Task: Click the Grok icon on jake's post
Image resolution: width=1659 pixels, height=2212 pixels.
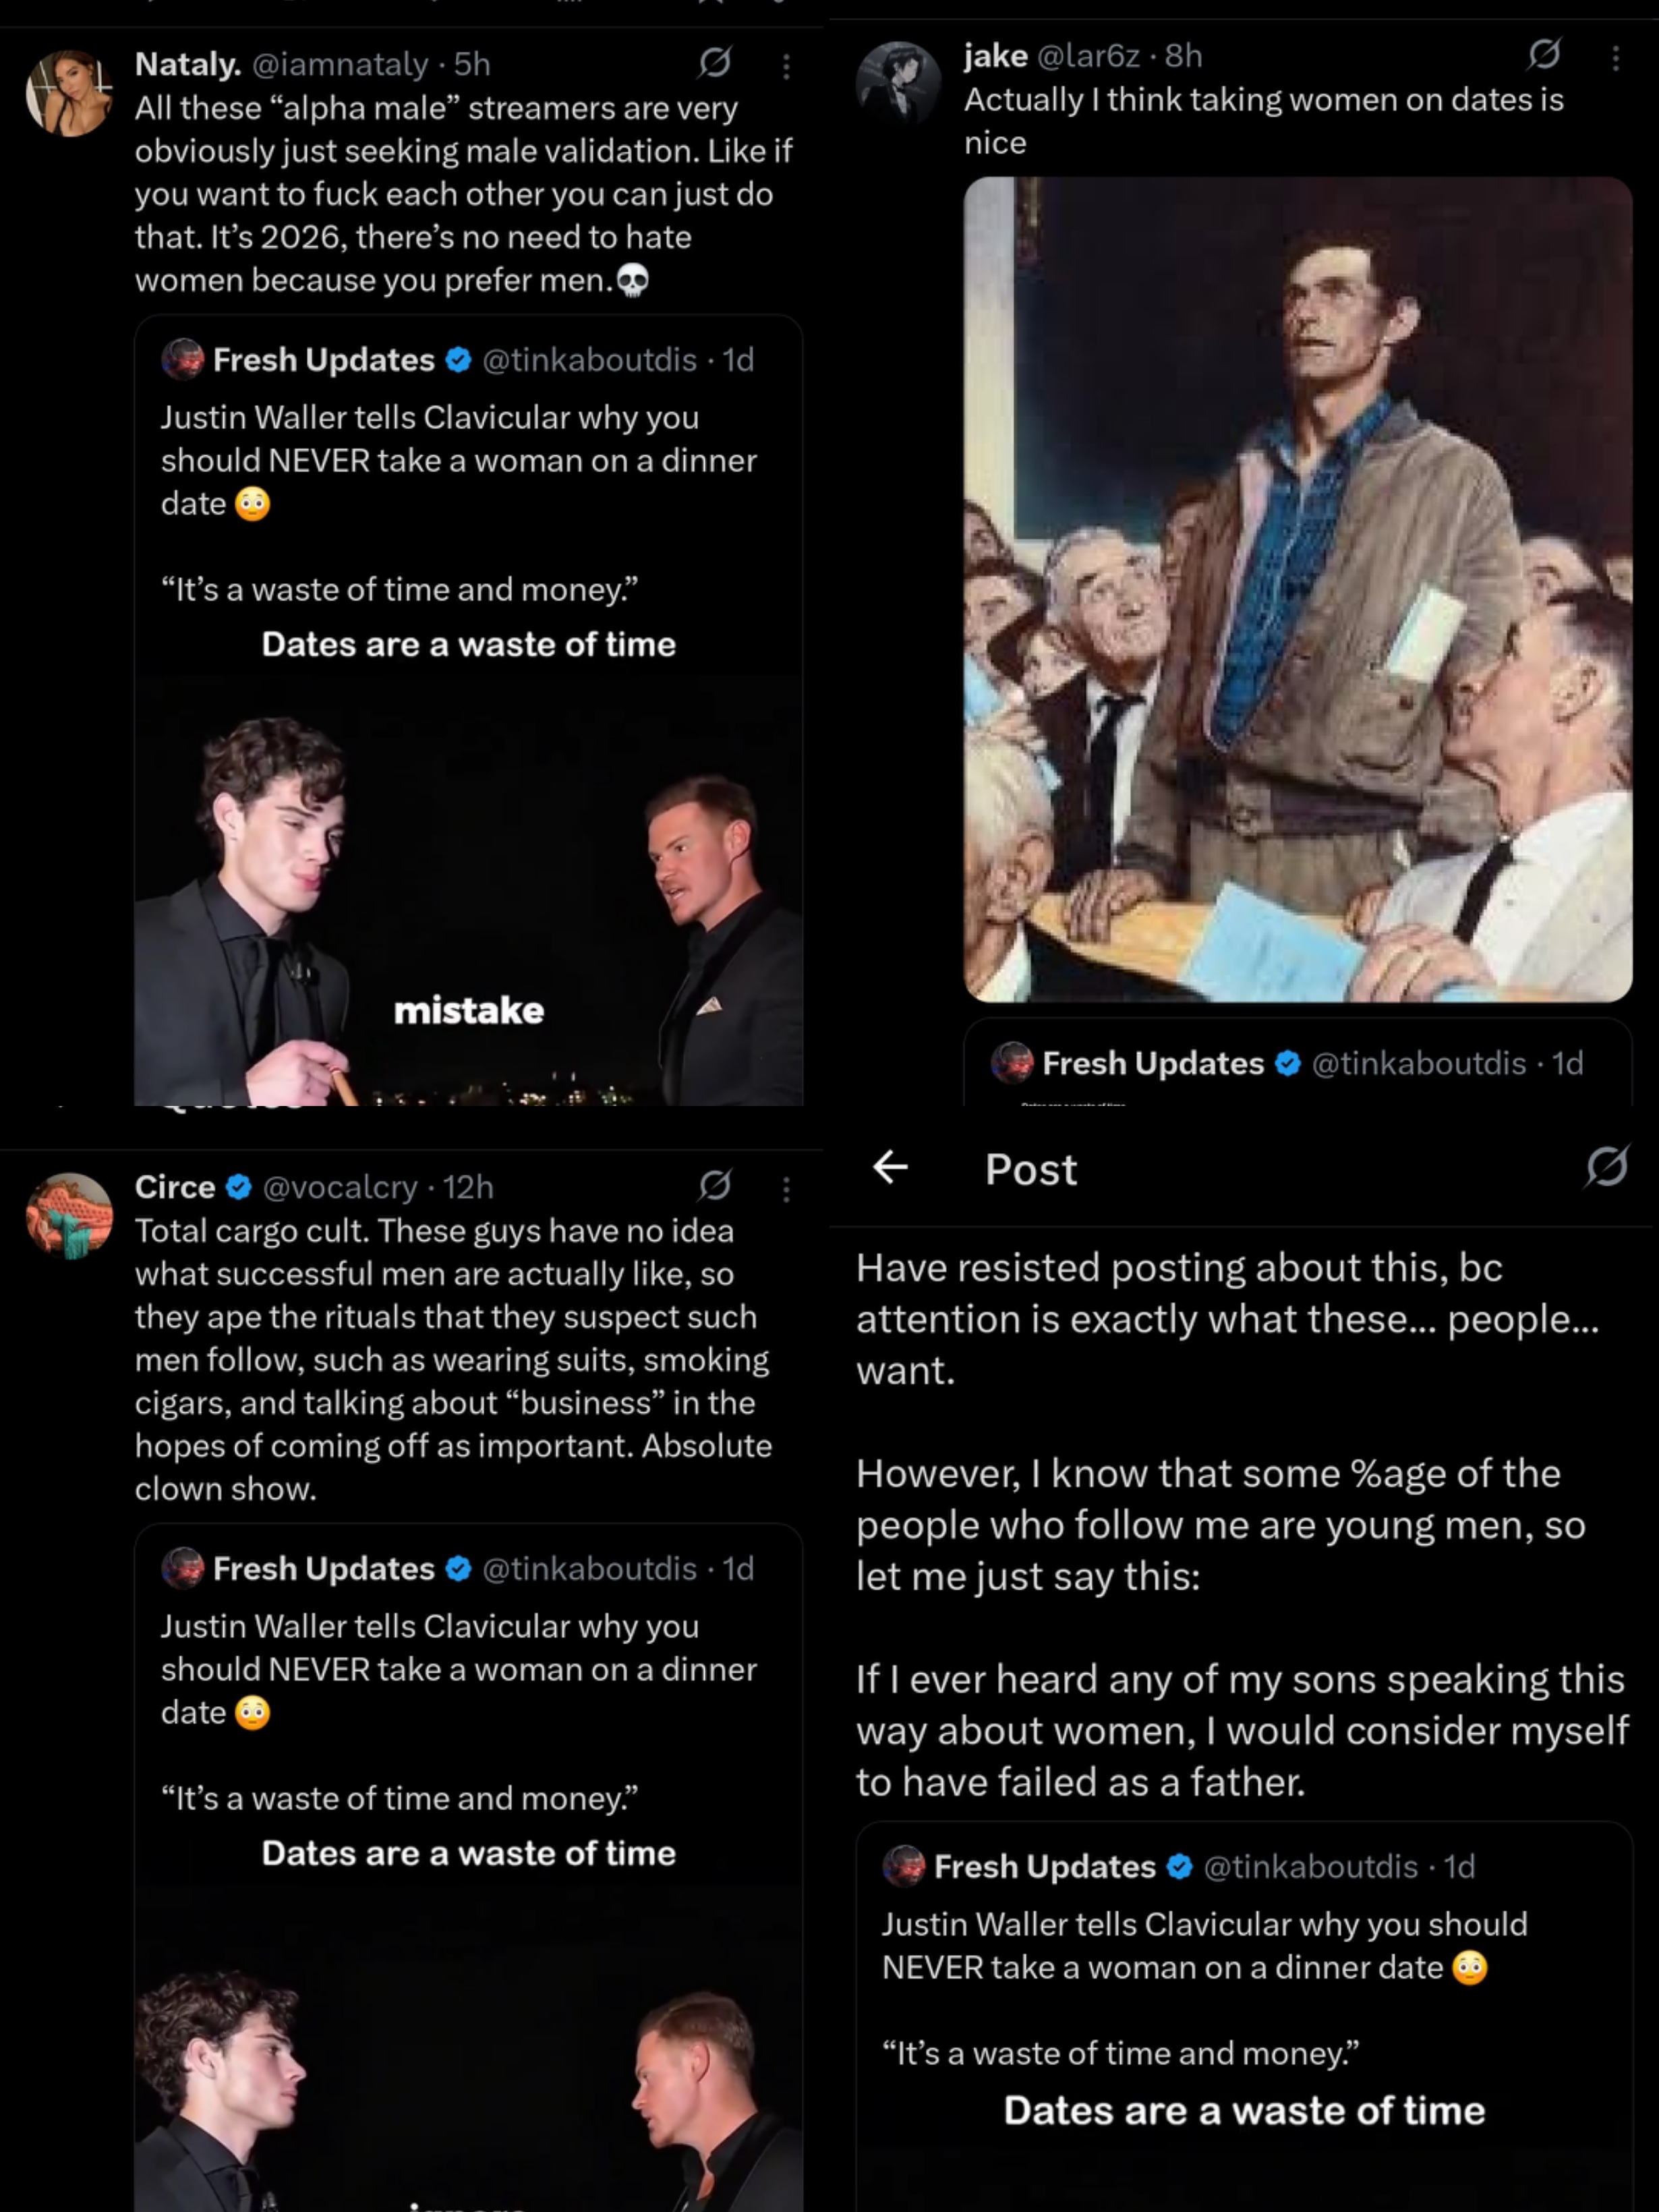Action: tap(1544, 54)
